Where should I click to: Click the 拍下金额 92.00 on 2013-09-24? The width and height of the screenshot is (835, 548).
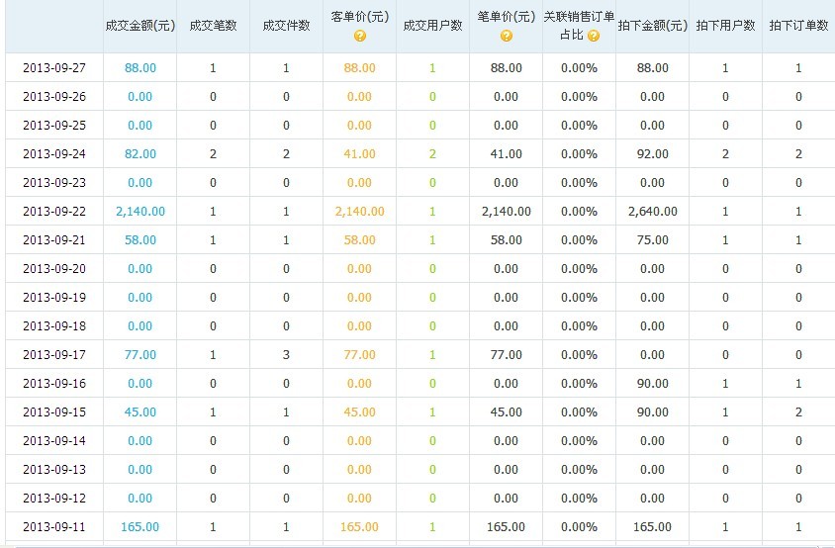[x=653, y=154]
